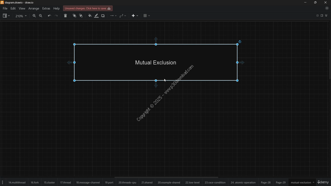Open the connection arrow style dropdown
The height and width of the screenshot is (186, 331).
click(113, 16)
